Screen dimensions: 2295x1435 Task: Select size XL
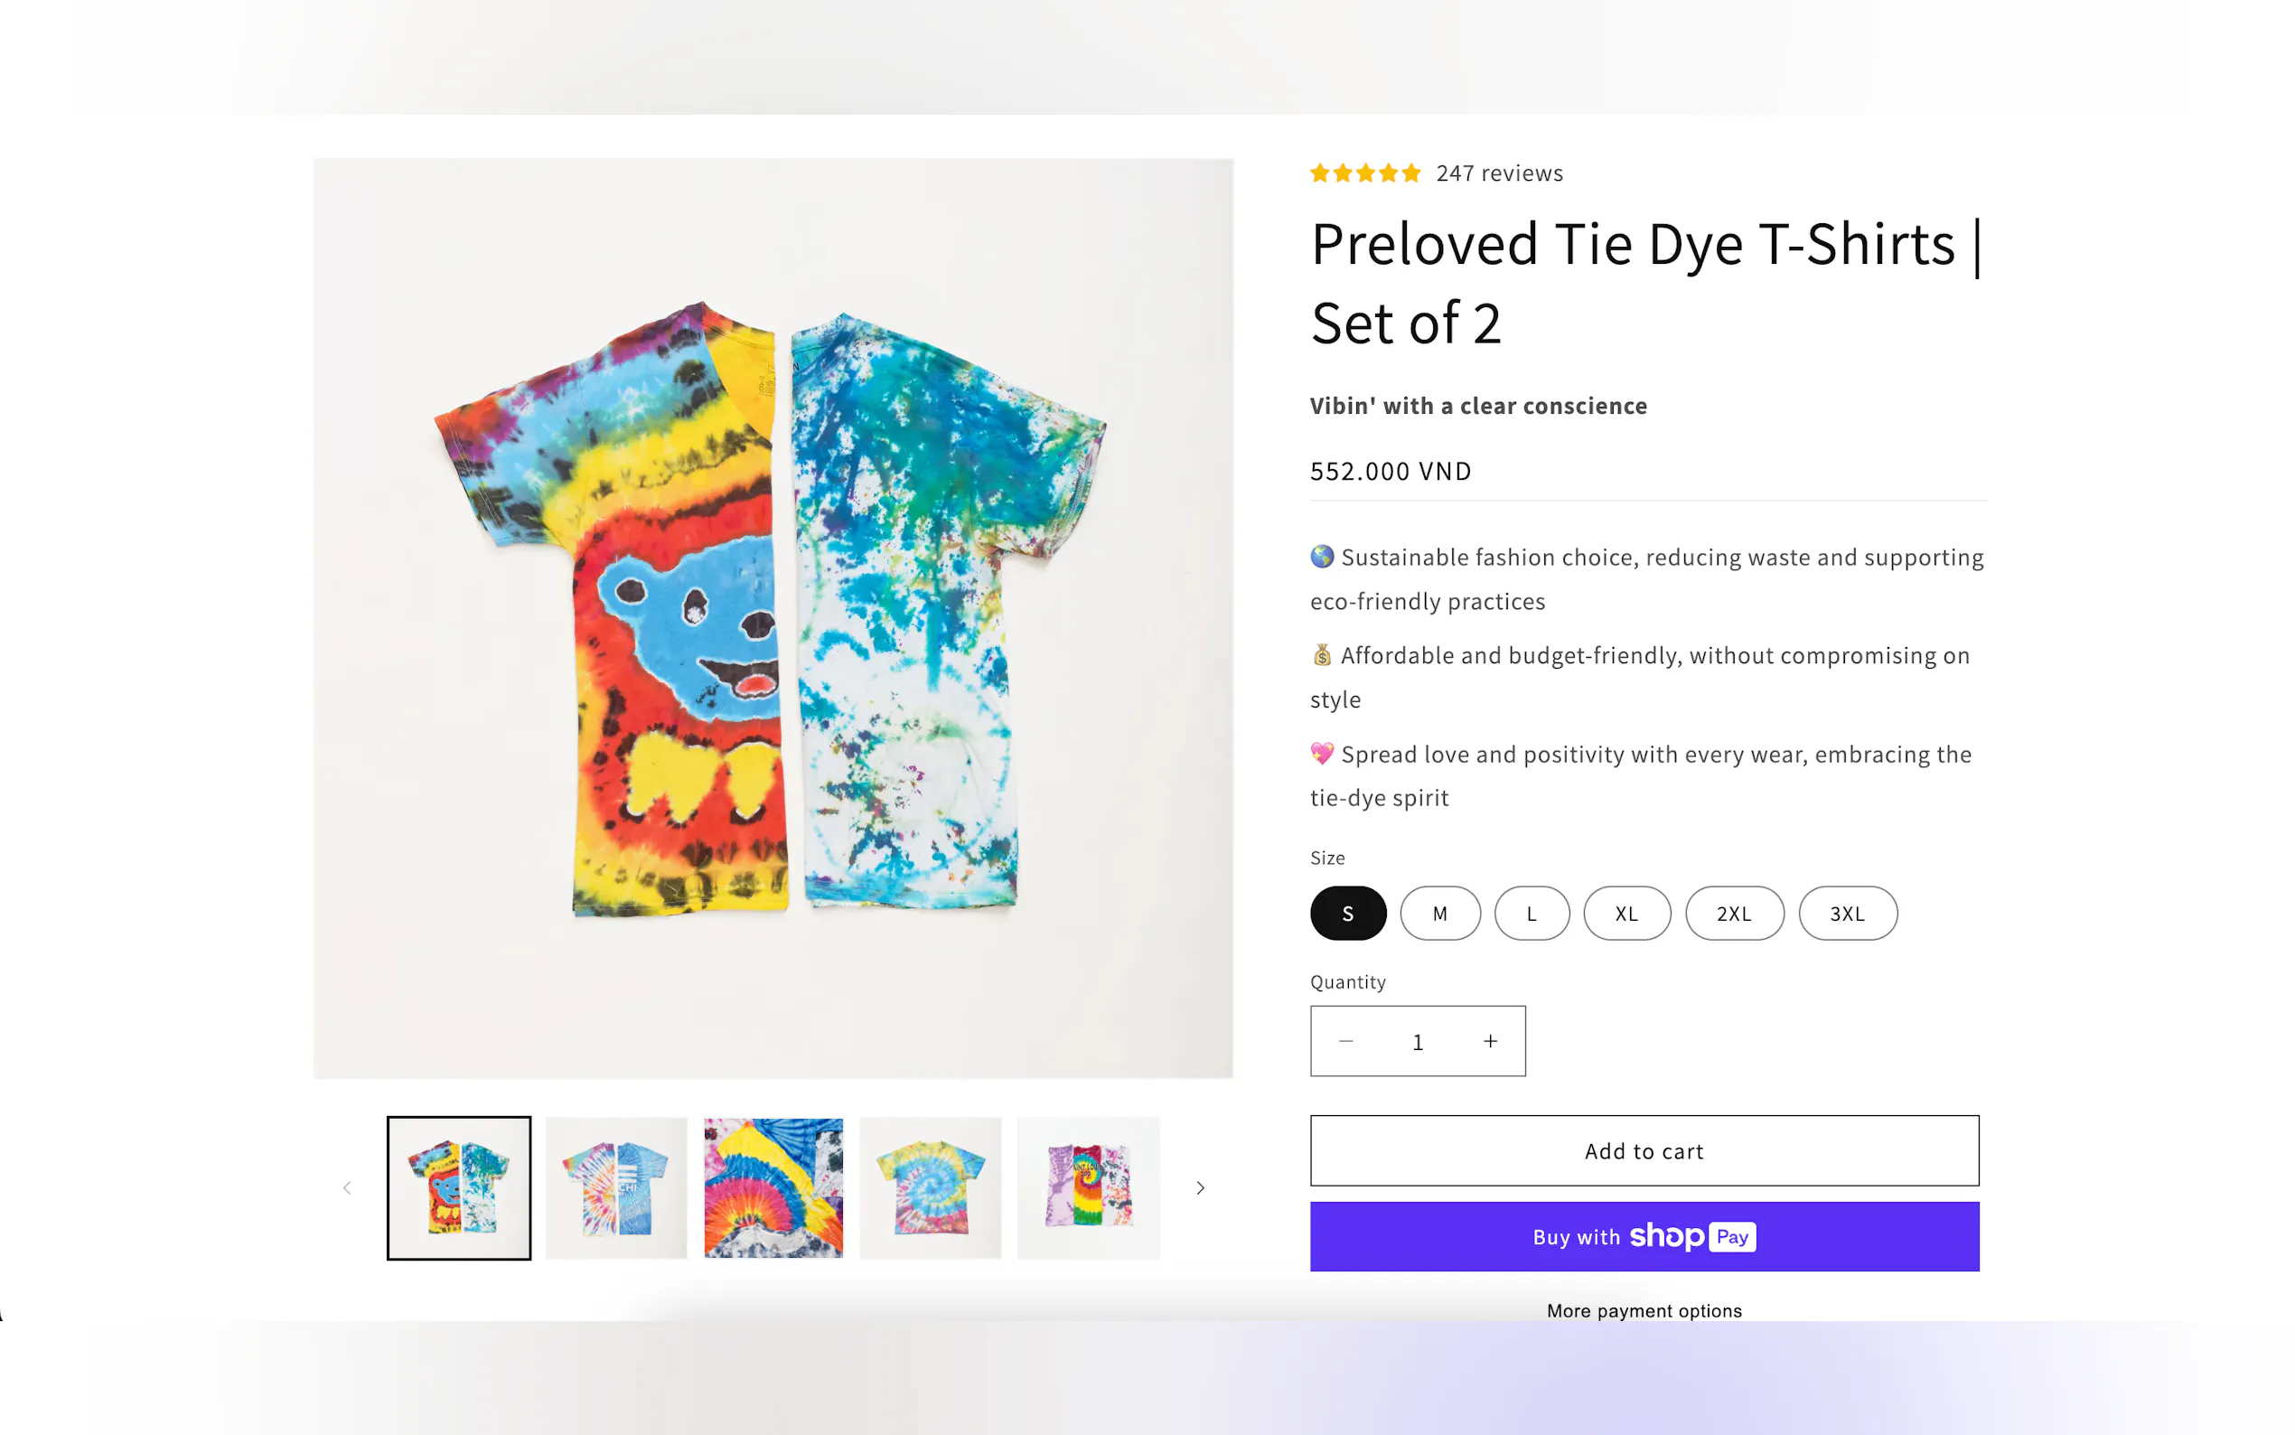click(1626, 913)
